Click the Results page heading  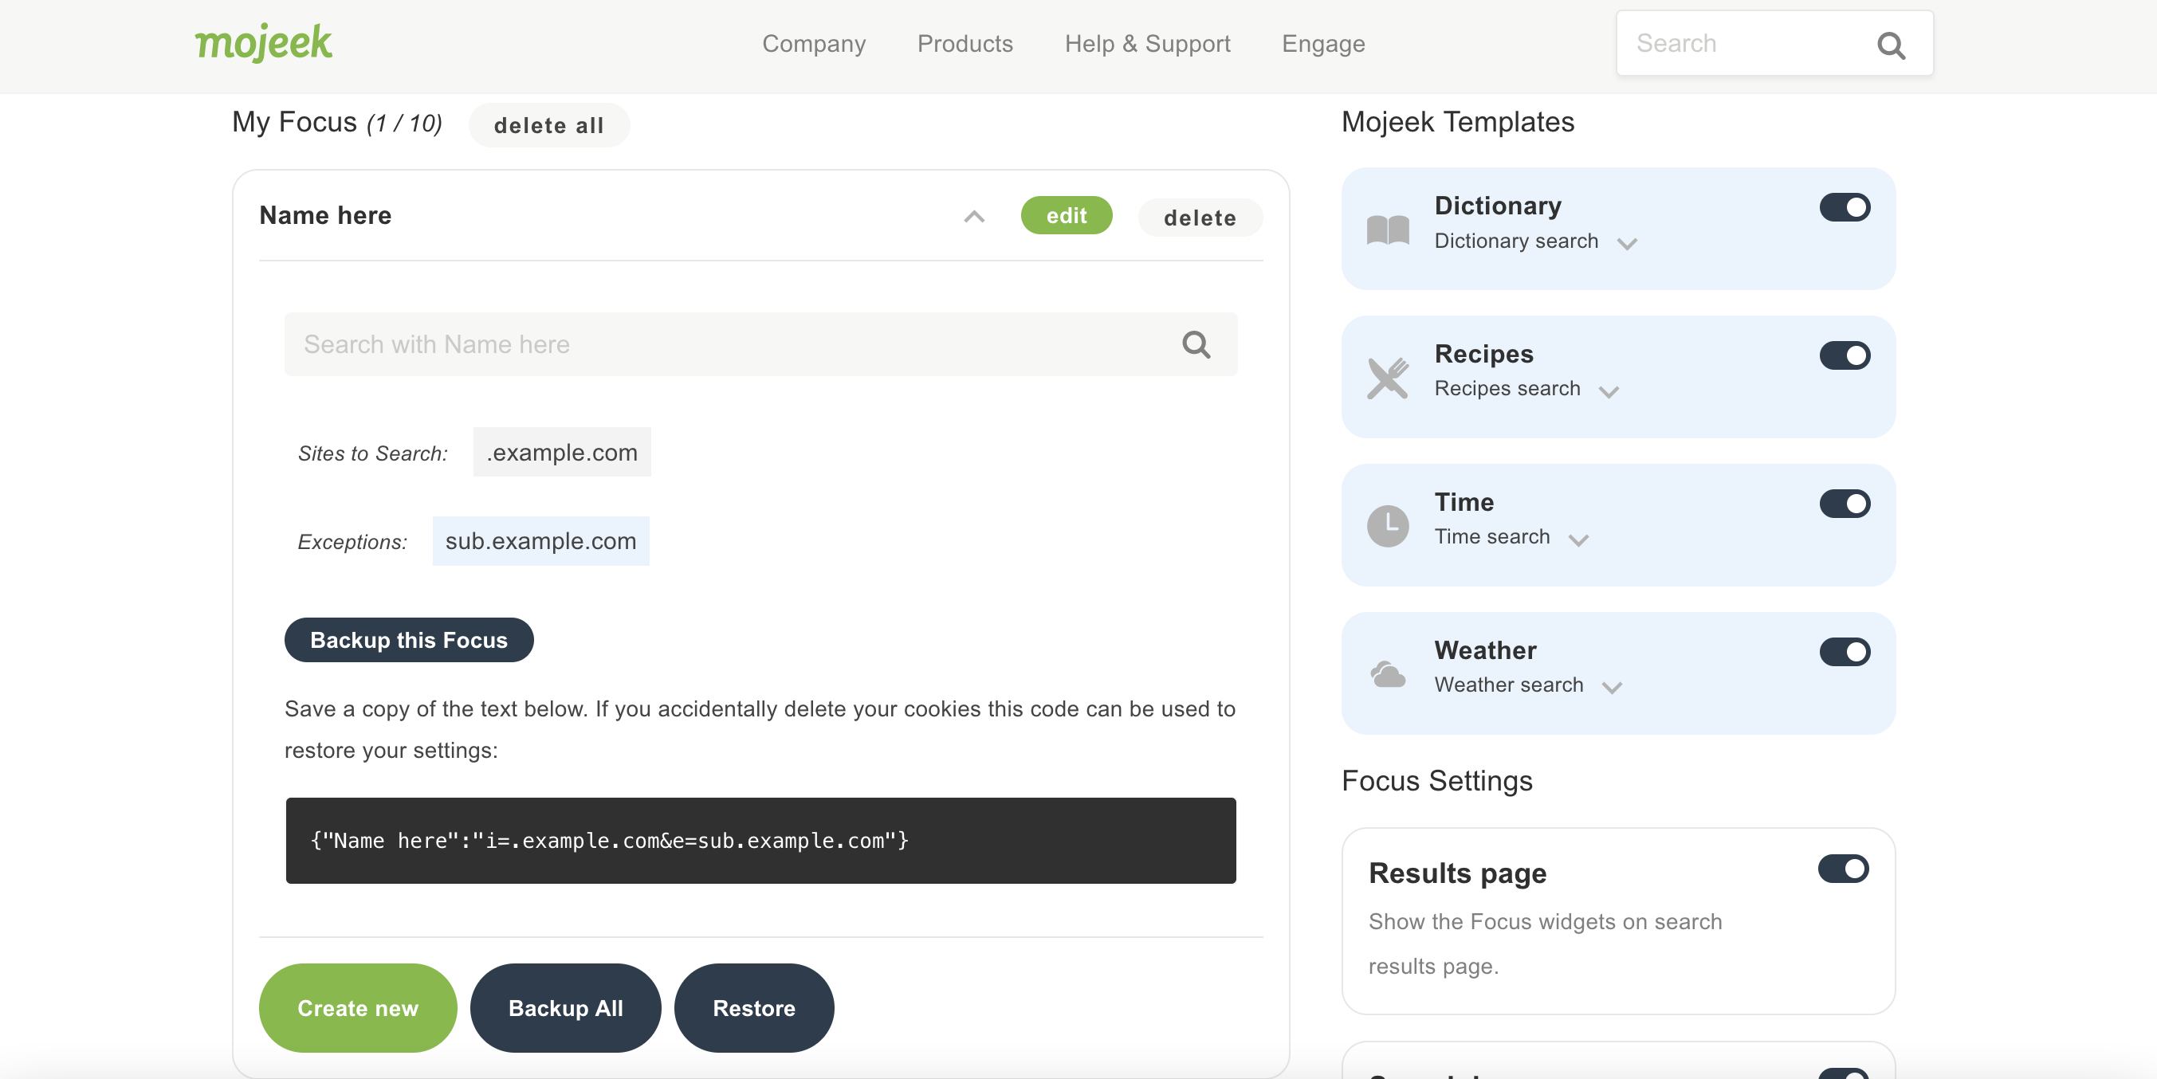coord(1457,873)
